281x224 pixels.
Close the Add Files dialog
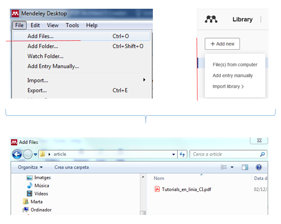click(x=259, y=140)
